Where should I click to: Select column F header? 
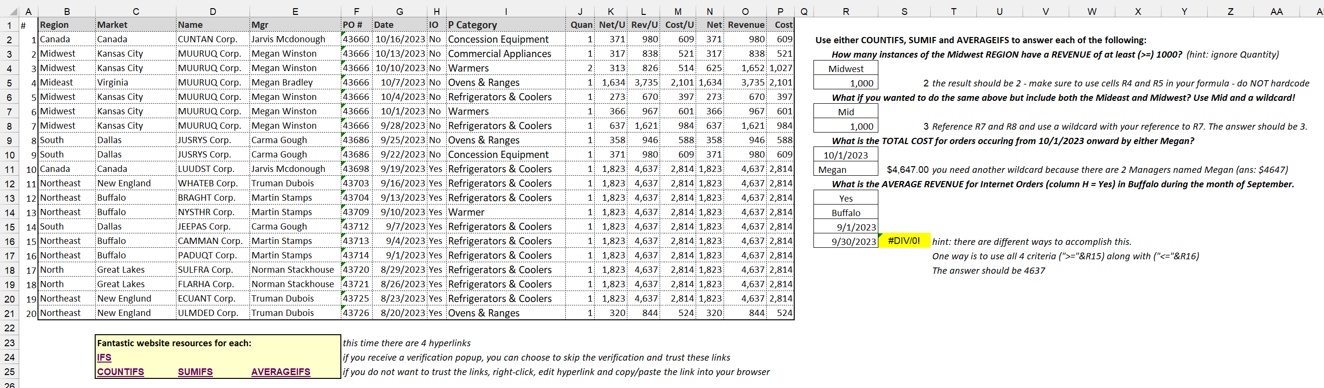coord(357,11)
